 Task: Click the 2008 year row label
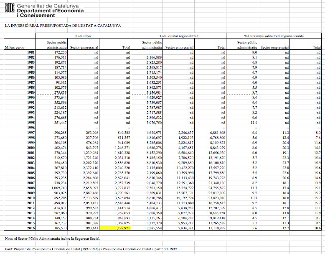coord(31,188)
